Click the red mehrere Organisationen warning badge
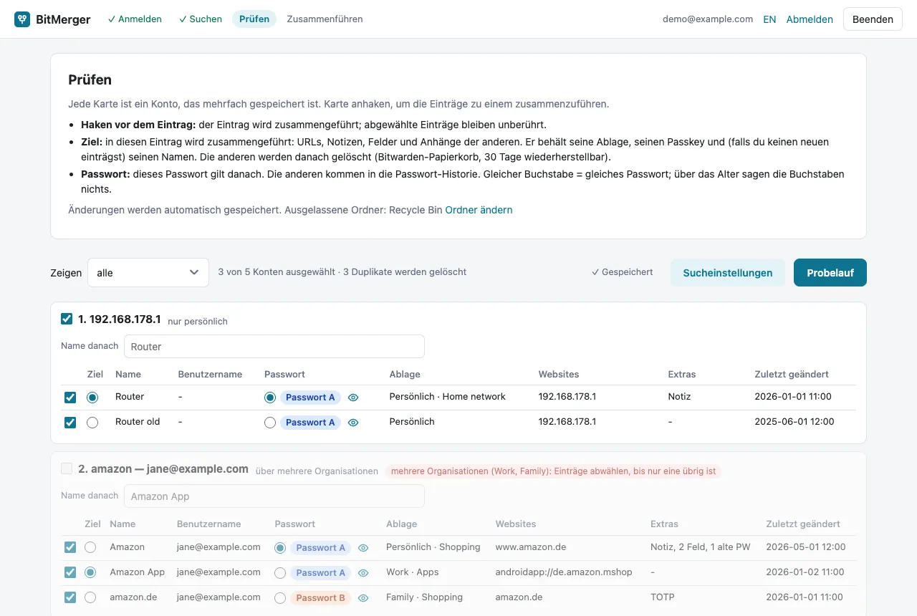917x616 pixels. click(x=553, y=471)
